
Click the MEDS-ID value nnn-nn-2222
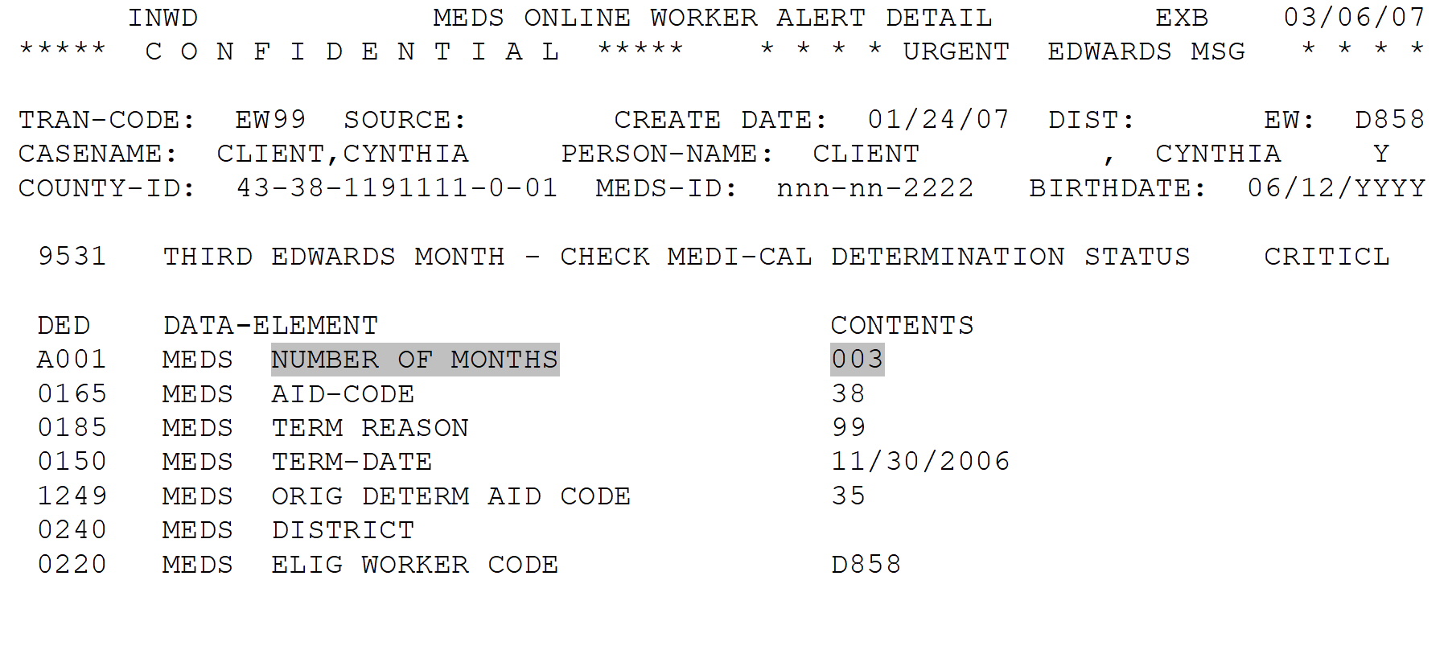point(875,188)
